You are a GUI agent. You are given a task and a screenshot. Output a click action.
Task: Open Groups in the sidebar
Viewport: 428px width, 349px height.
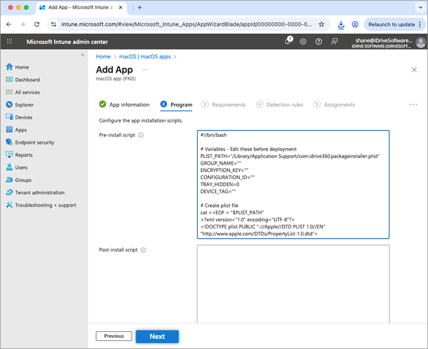point(19,180)
